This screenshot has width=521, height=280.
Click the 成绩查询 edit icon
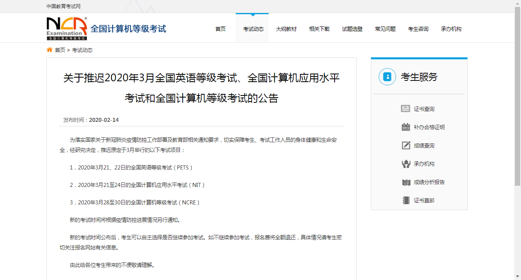[x=406, y=145]
